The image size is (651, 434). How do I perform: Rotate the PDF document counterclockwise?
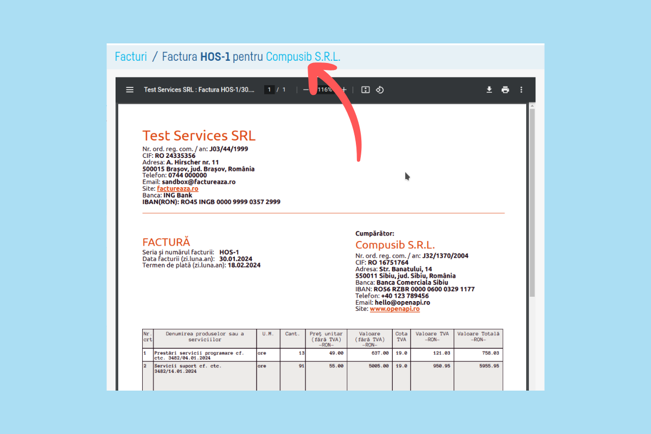(380, 90)
